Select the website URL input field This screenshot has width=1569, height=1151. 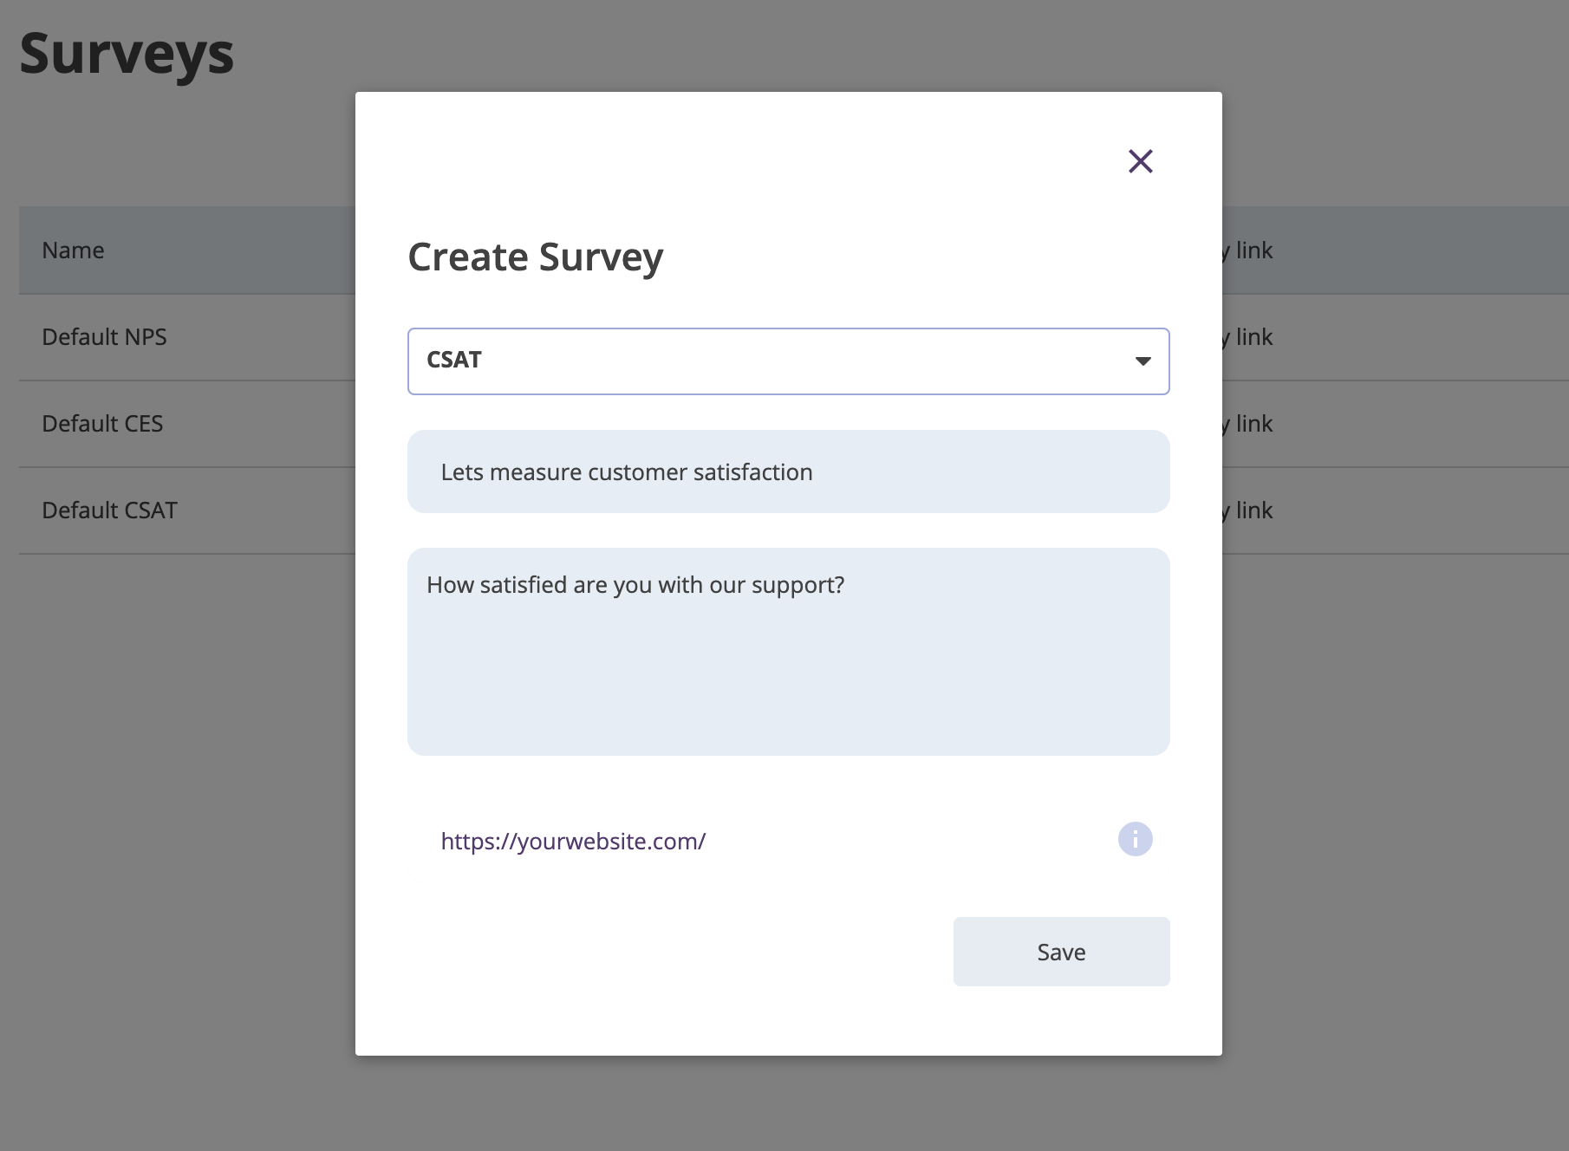763,841
